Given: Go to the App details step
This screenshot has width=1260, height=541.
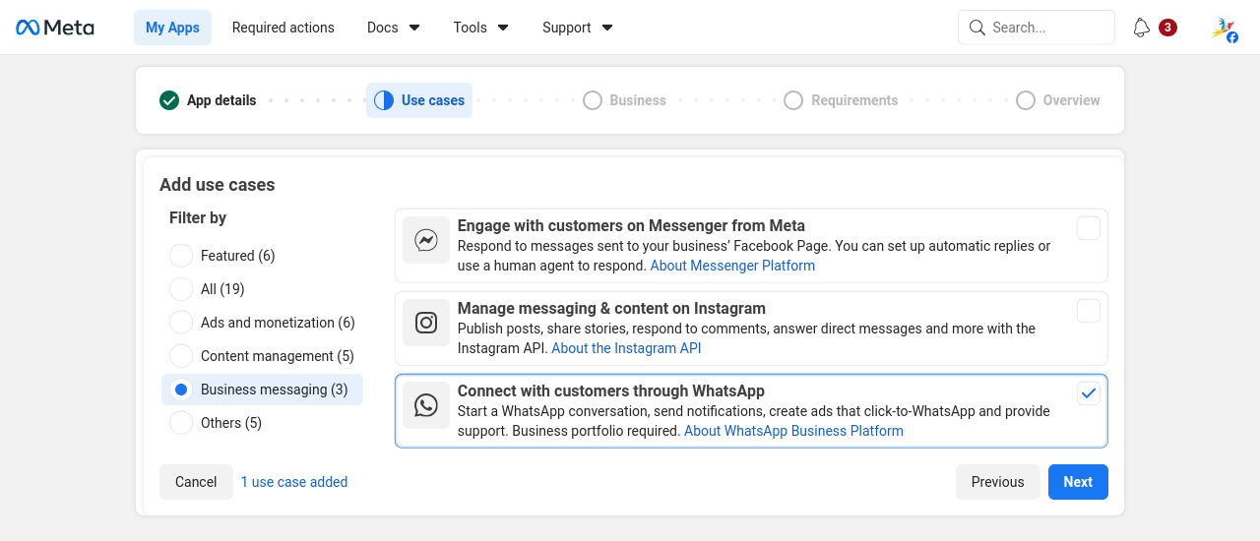Looking at the screenshot, I should [x=208, y=100].
